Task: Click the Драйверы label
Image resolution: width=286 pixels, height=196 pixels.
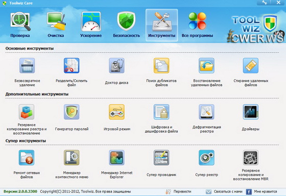Action: (250, 129)
